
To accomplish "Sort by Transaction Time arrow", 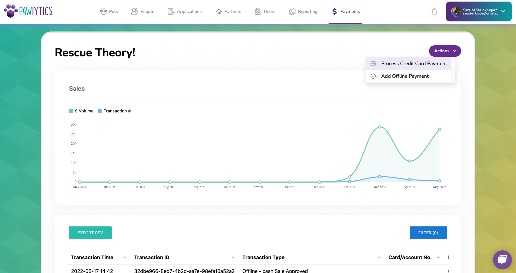I will coord(125,258).
